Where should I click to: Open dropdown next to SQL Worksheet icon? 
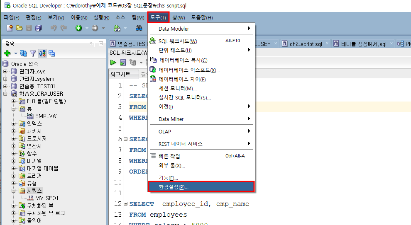125,28
